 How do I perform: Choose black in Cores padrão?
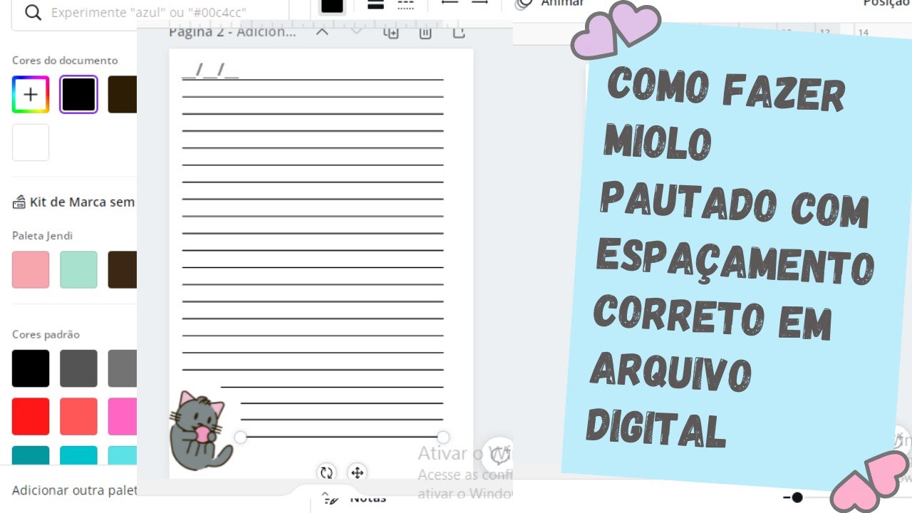click(31, 368)
